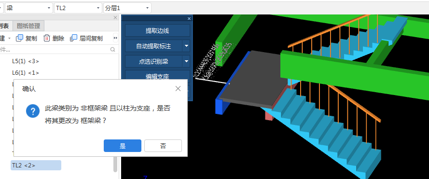Switch to the component list tab beside 图纸管理

tap(4, 26)
